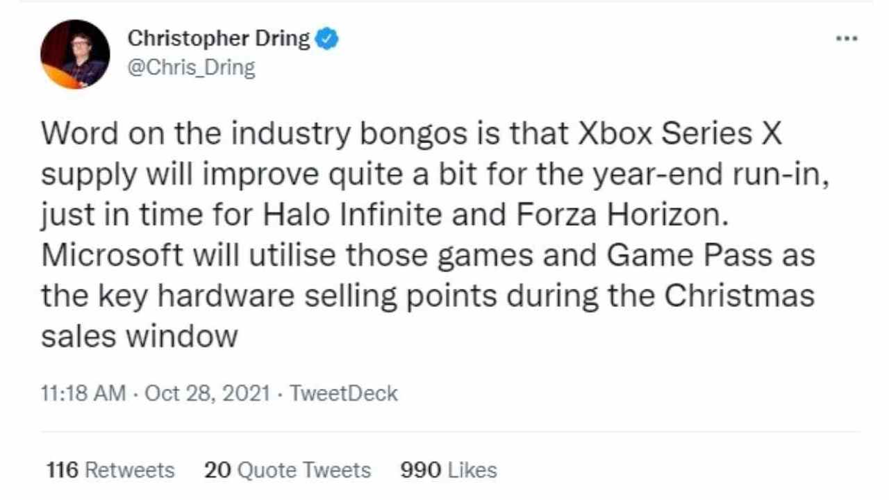The width and height of the screenshot is (889, 500).
Task: Click the number 20 quote count
Action: [x=217, y=470]
